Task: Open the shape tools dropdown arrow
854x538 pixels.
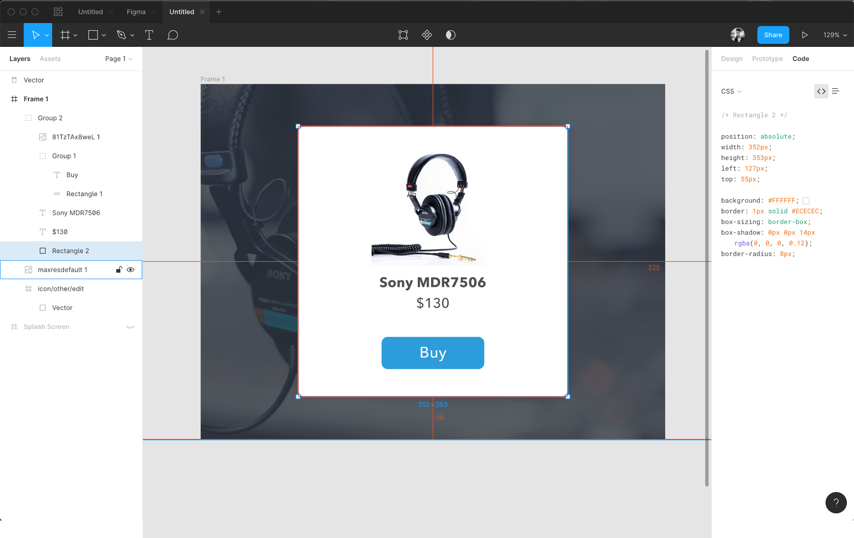Action: pos(104,35)
